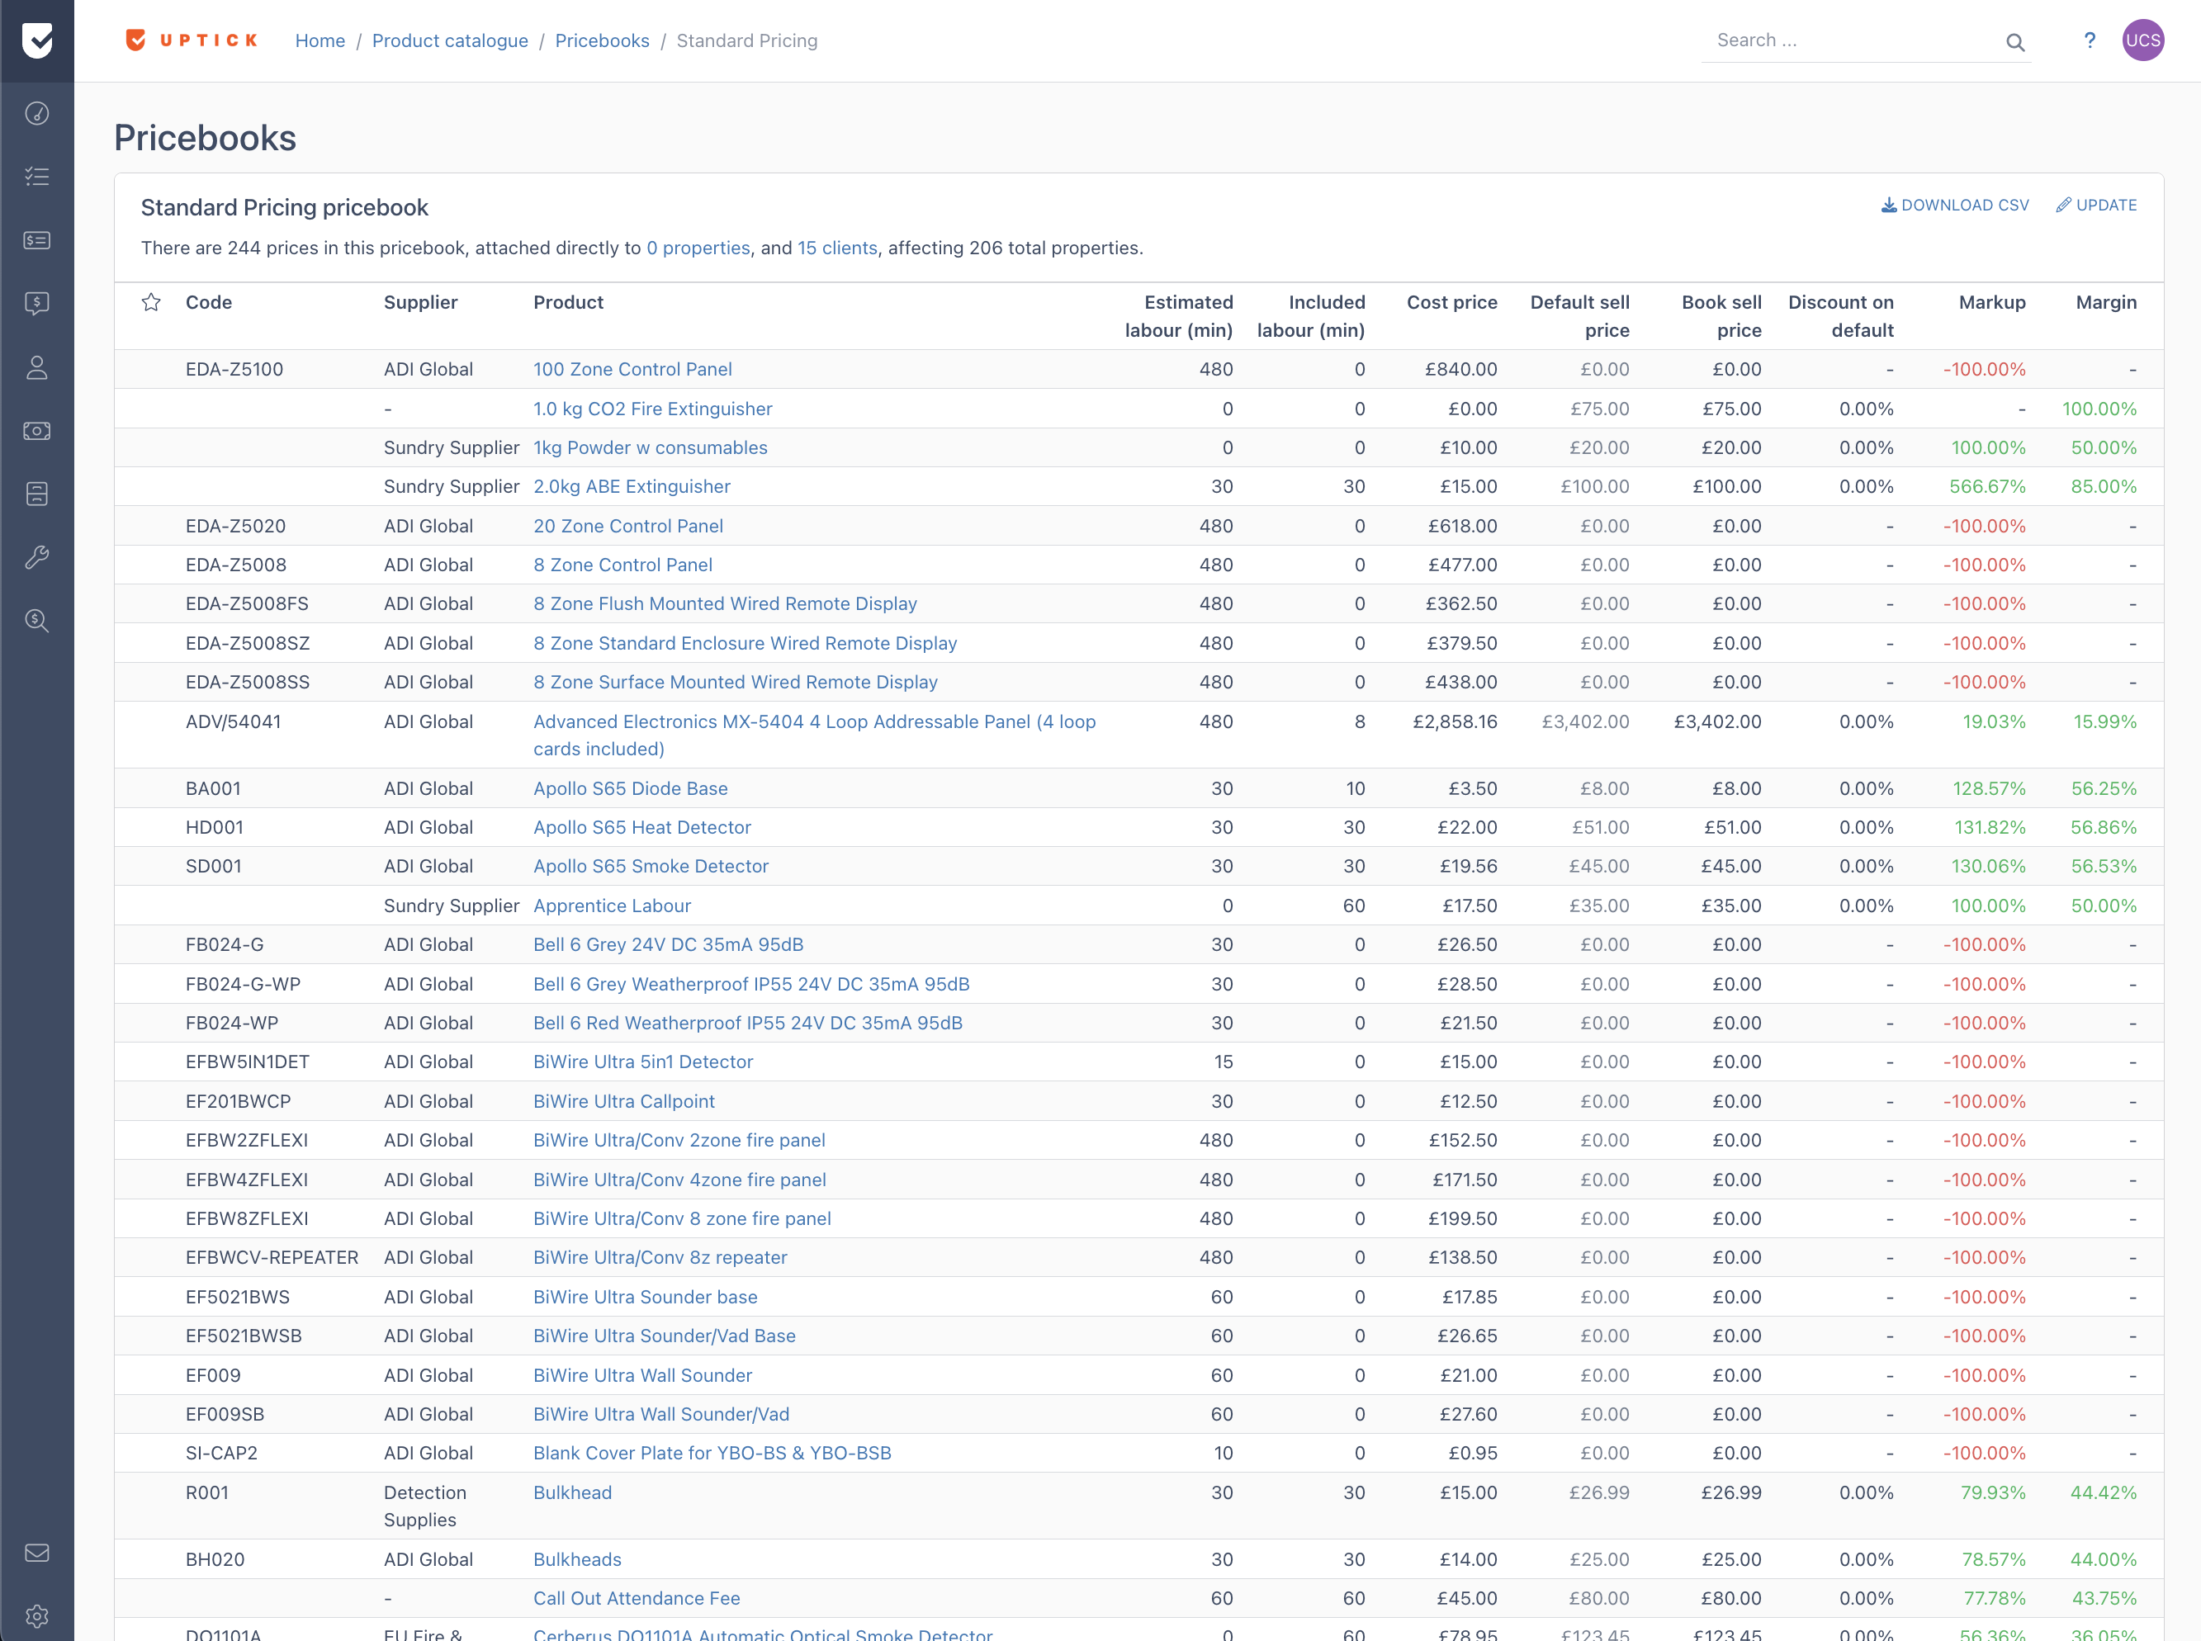Open 8 Zone Standard Enclosure Wired Remote Display

[745, 643]
